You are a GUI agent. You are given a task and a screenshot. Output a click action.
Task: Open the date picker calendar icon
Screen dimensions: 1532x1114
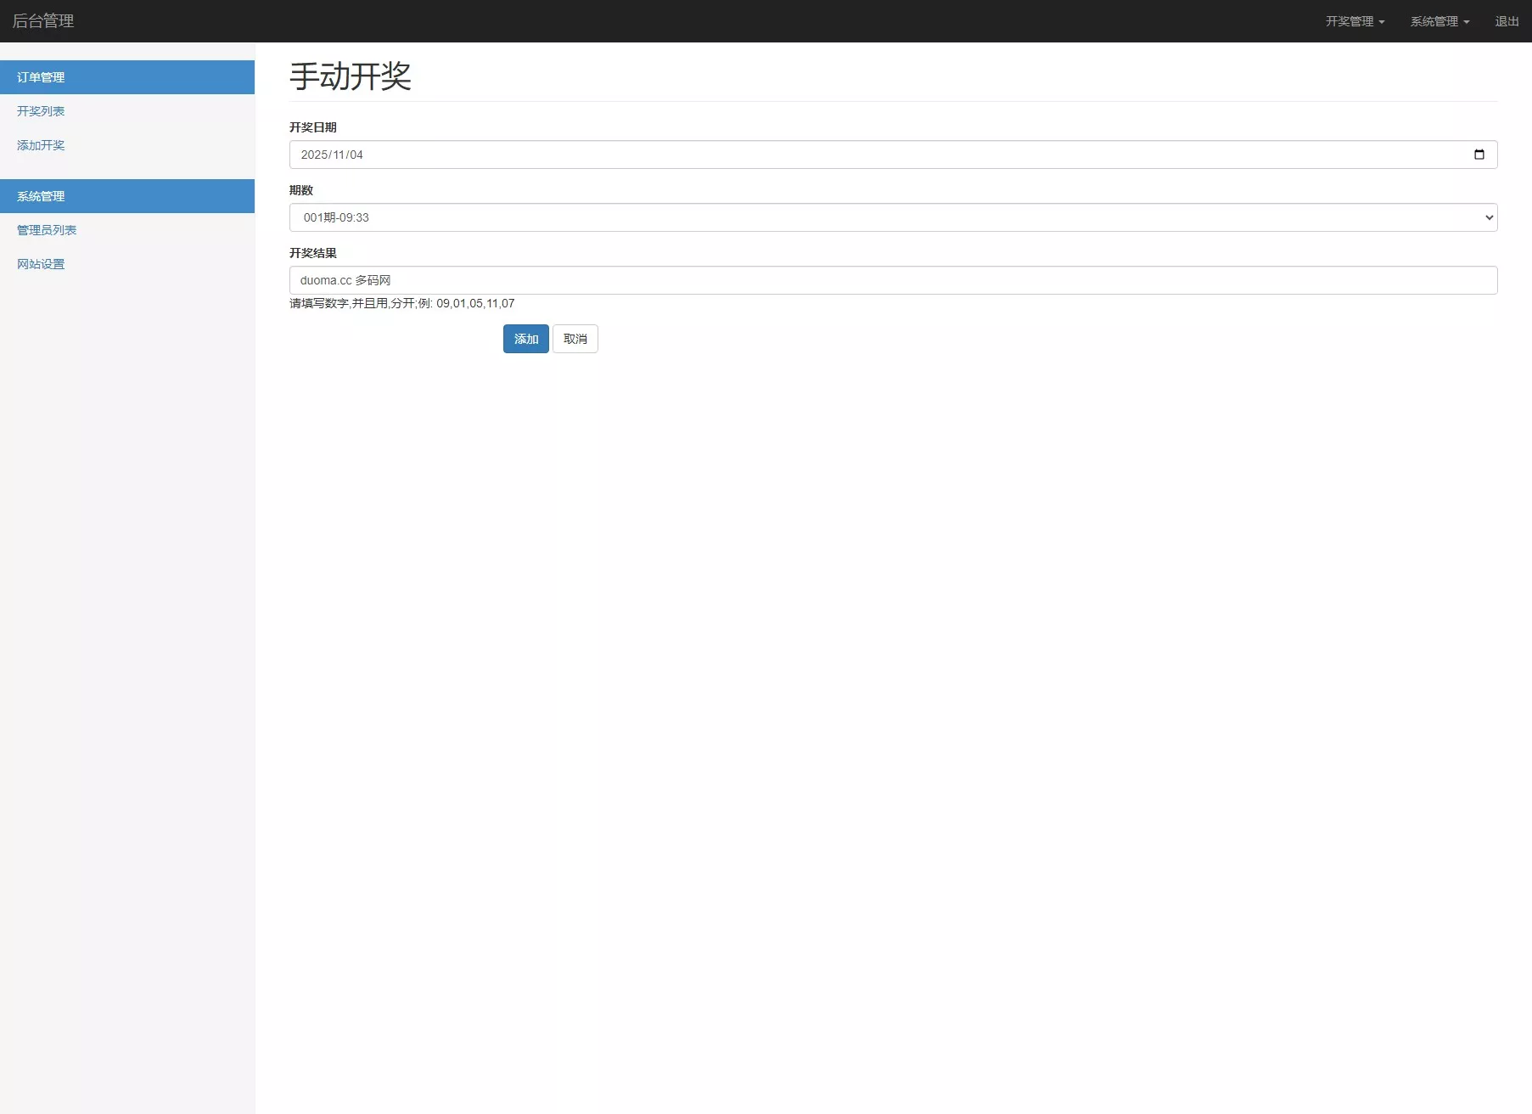[x=1479, y=155]
